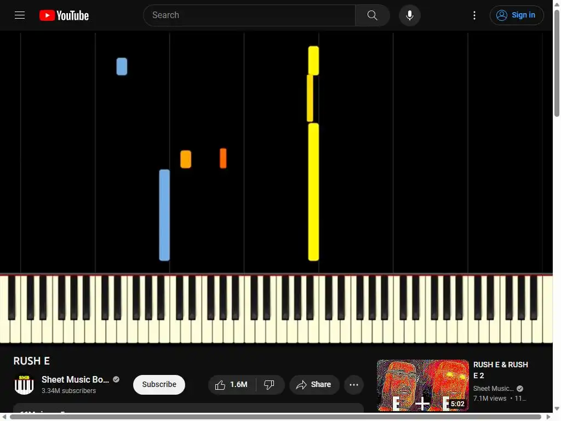
Task: Dislike the video with thumbs down
Action: (x=270, y=385)
